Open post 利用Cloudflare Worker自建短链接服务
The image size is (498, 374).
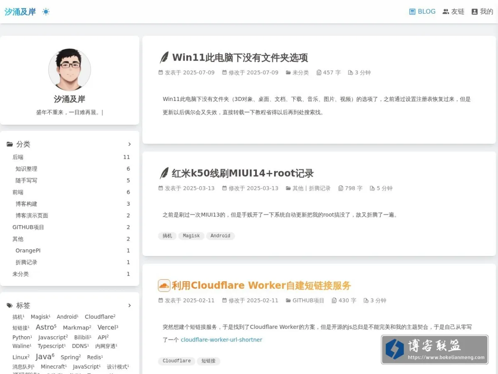tap(261, 285)
